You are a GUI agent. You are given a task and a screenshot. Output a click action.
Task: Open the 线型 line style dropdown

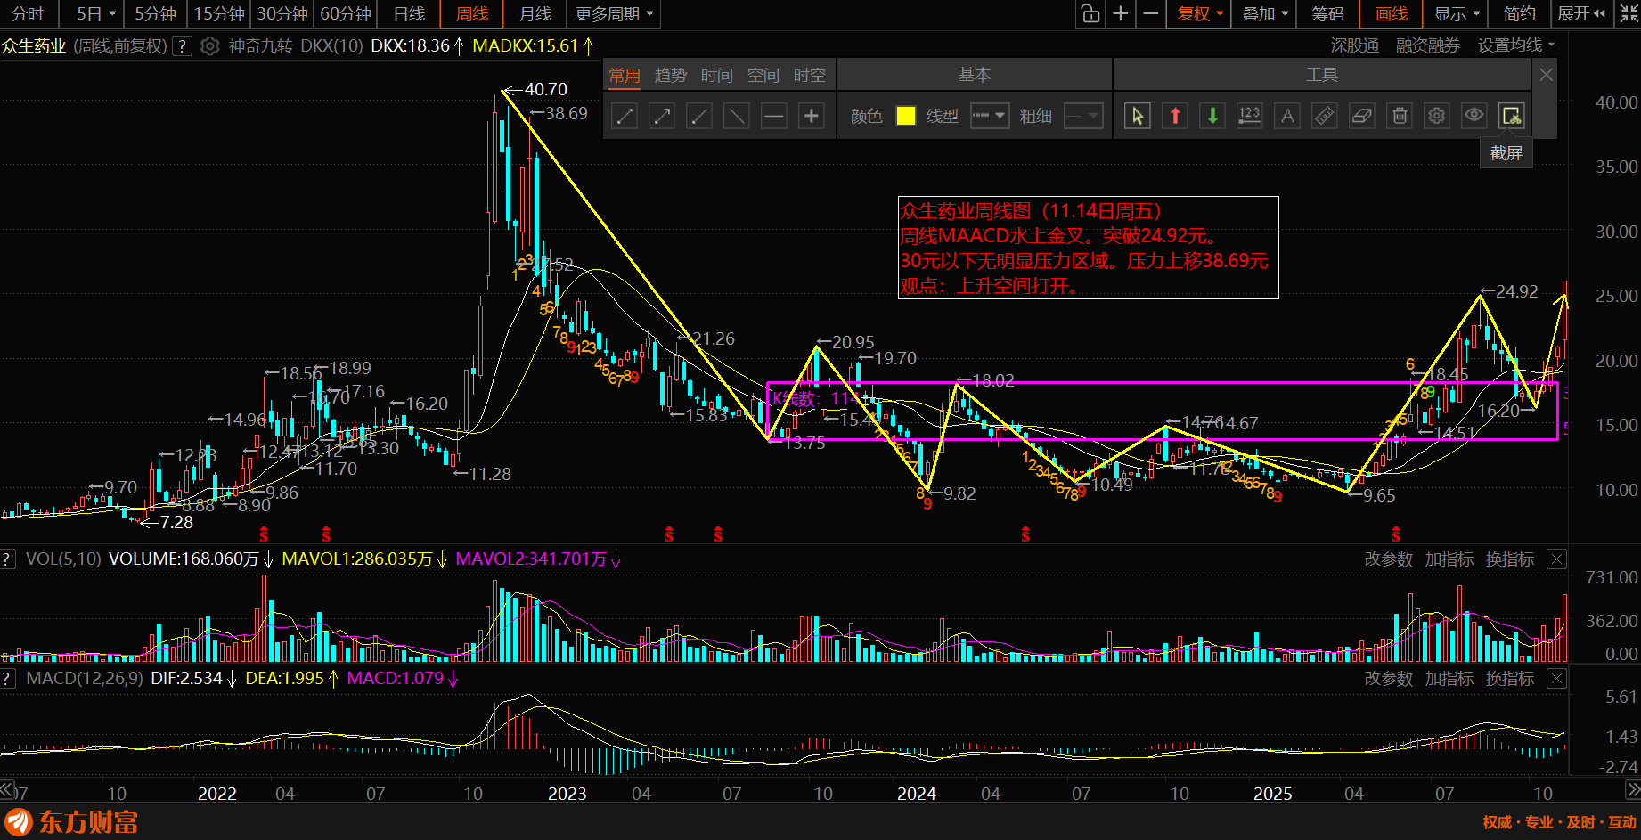click(989, 116)
